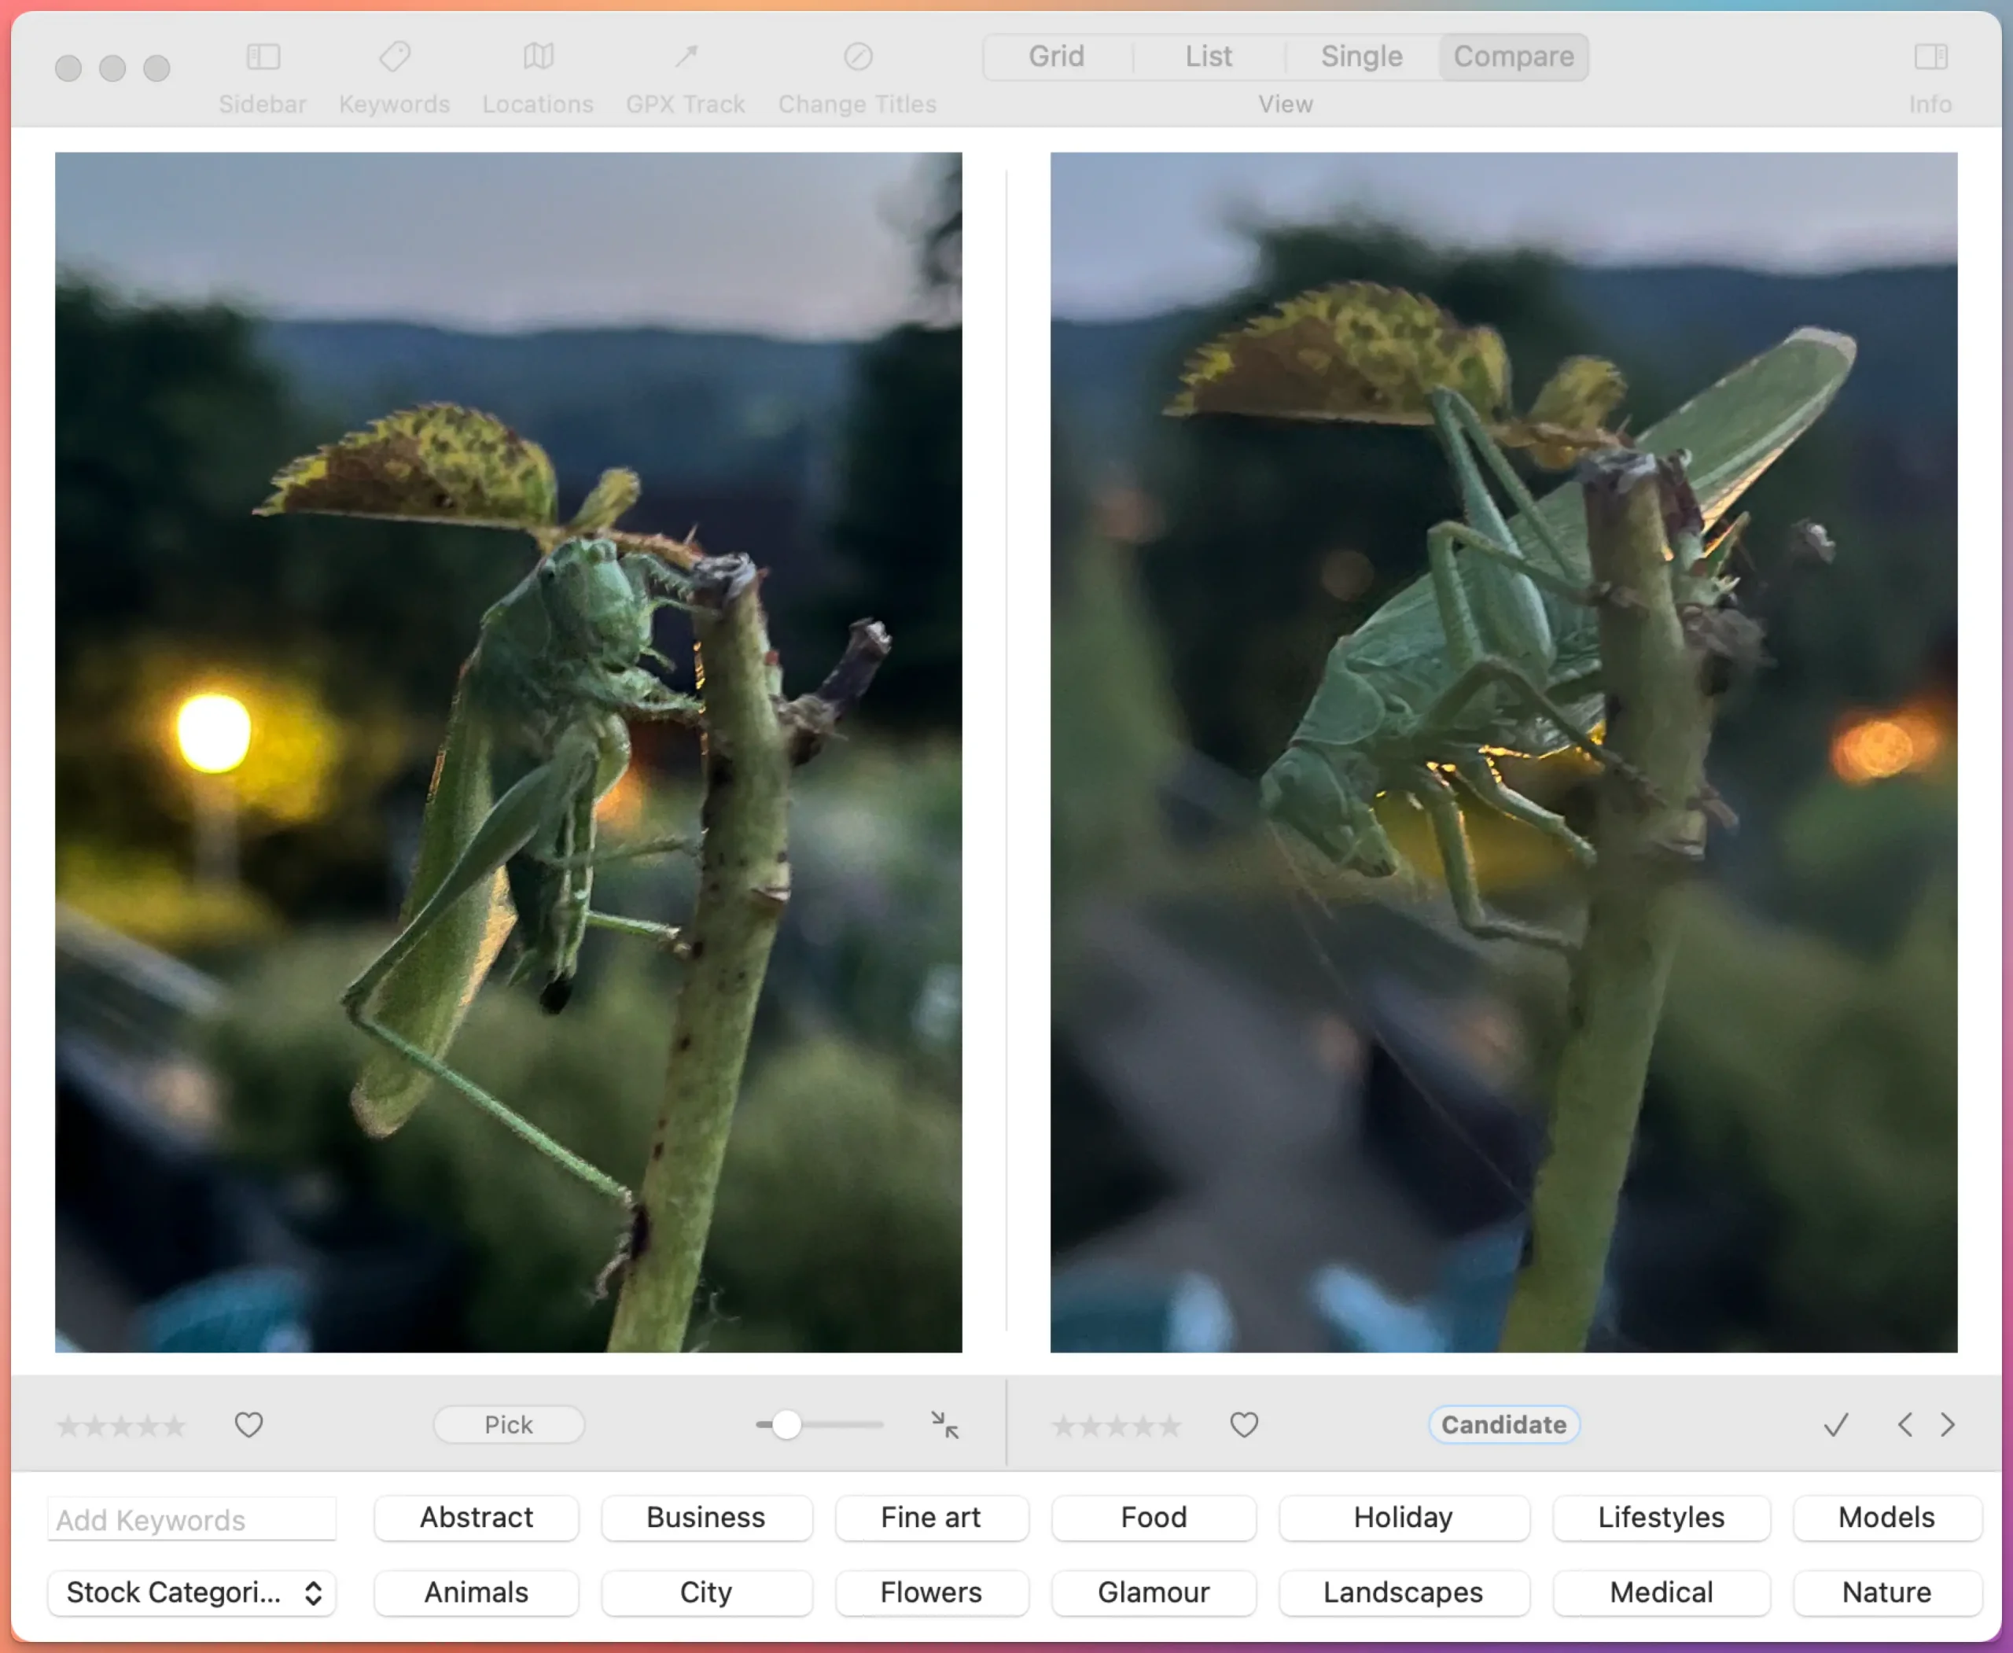Favorite the right candidate photo with heart
This screenshot has height=1653, width=2013.
pyautogui.click(x=1244, y=1424)
